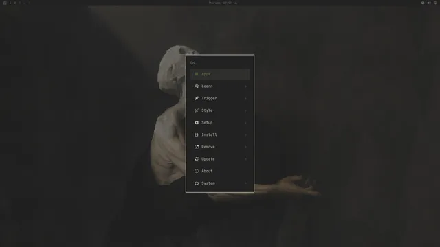Open the Apps menu entry
Viewport: 440px width, 247px height.
tap(220, 74)
